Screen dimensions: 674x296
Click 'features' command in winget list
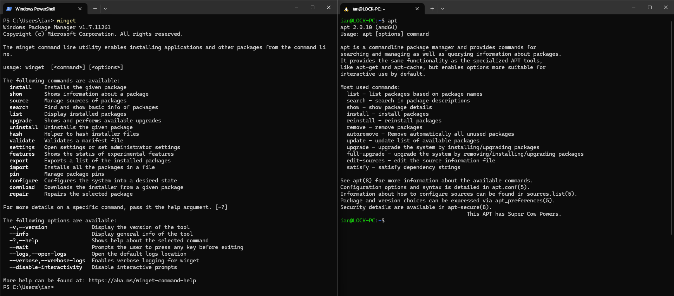(22, 154)
